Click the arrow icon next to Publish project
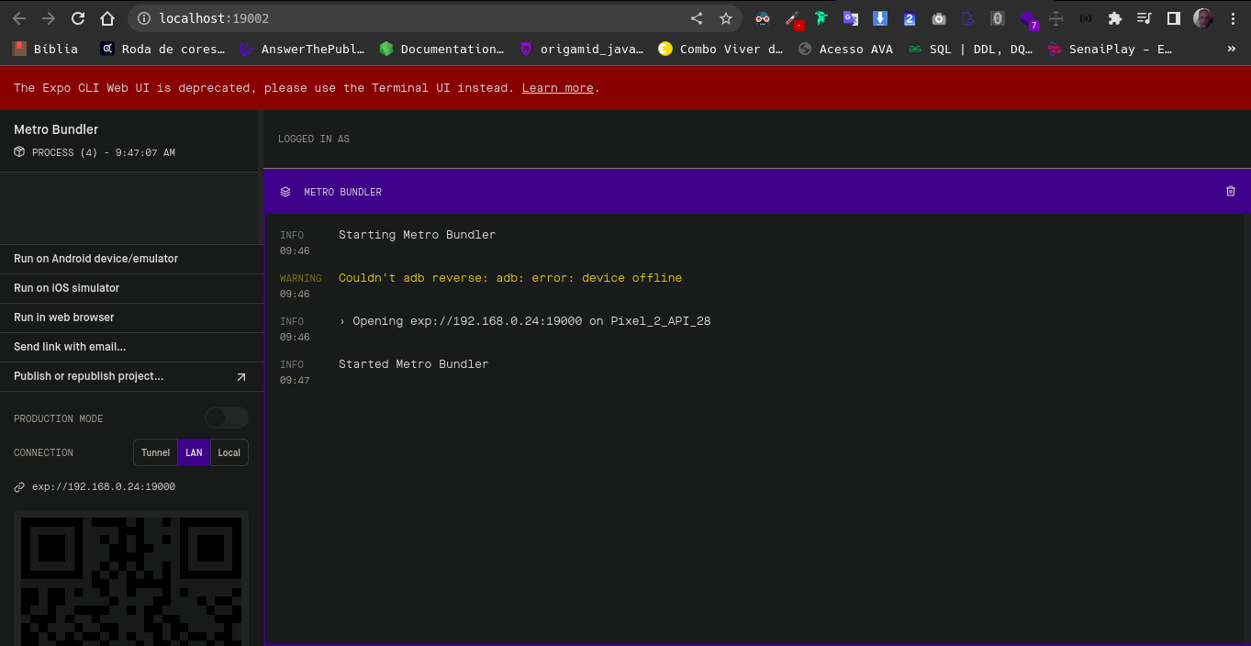 click(x=241, y=377)
